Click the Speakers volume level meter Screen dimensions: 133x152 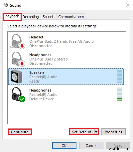(x=120, y=77)
